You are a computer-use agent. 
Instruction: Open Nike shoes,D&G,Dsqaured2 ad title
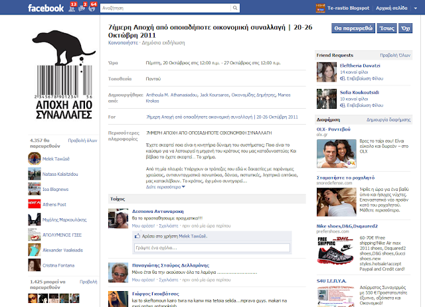point(347,226)
